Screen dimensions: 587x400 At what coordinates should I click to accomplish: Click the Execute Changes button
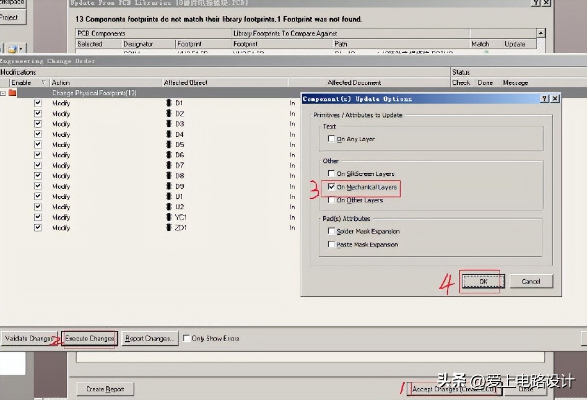coord(90,339)
